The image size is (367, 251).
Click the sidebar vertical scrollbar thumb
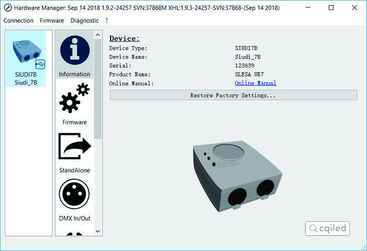click(98, 89)
